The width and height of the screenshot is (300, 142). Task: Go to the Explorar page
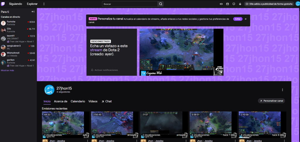[x=32, y=4]
